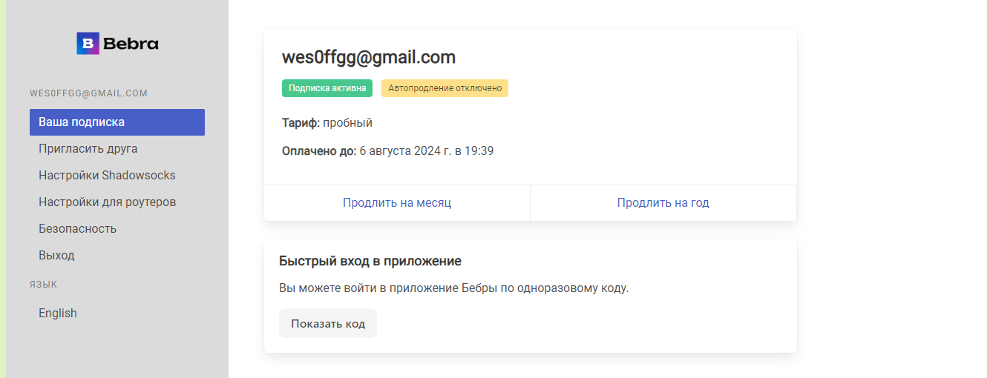Click the Автопродление отключено badge

point(445,88)
